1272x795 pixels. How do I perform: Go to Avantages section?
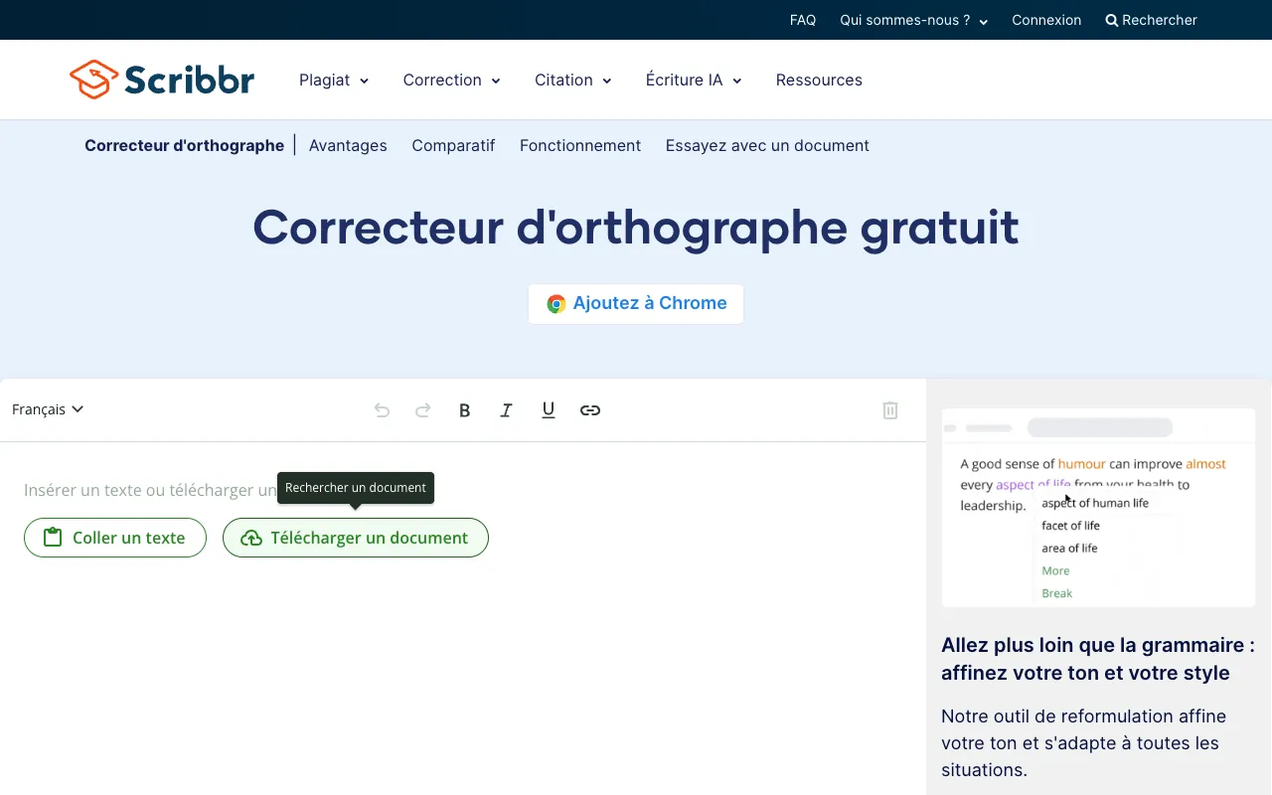(x=348, y=145)
